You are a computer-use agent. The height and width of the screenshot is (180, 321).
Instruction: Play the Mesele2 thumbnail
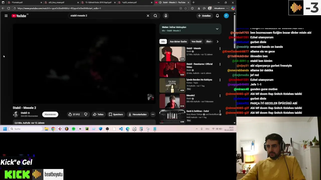[x=172, y=101]
